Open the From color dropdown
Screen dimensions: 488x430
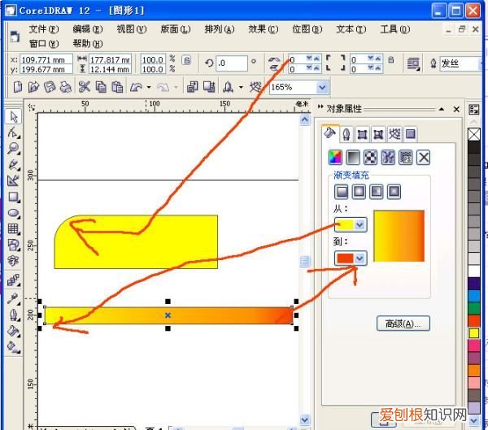click(x=359, y=224)
